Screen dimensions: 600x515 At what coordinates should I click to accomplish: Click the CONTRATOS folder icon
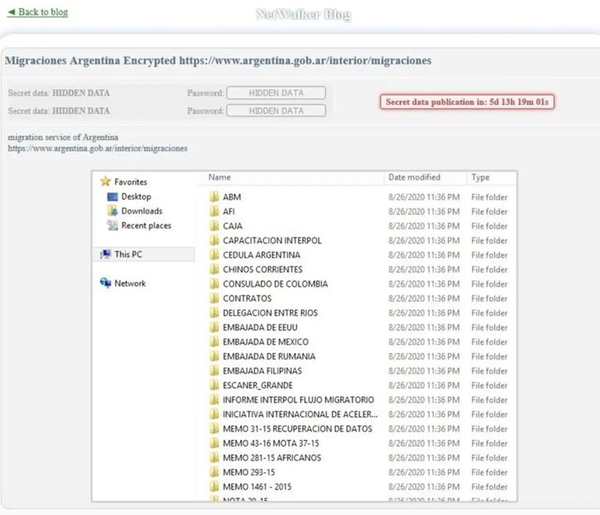tap(214, 298)
